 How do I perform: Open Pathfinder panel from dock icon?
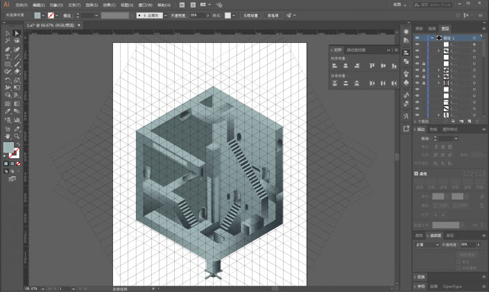click(406, 62)
